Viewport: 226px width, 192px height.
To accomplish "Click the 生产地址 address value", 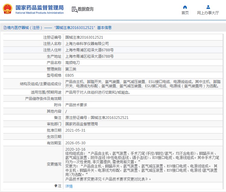I will [x=89, y=56].
